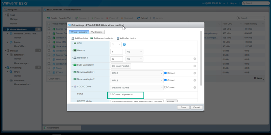
Task: Remove Network Adapter 2 with its X icon
Action: click(195, 80)
